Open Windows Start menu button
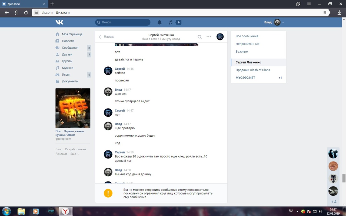The image size is (346, 216). (6, 211)
